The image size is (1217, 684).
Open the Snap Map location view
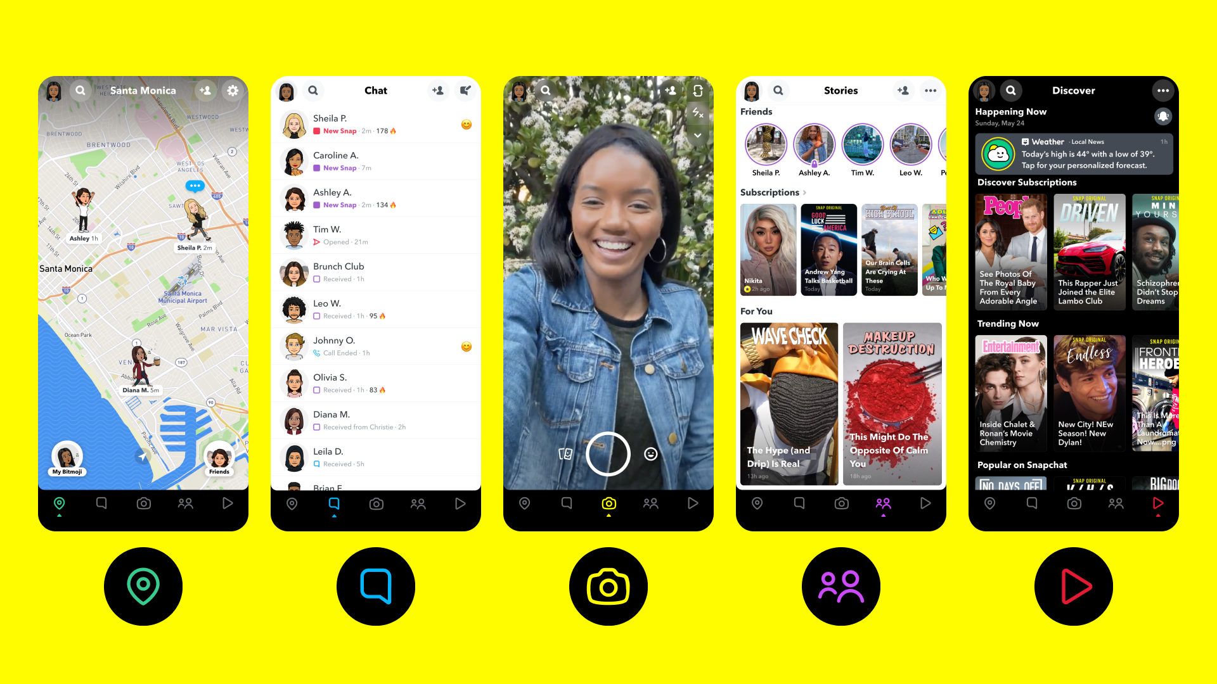click(57, 503)
